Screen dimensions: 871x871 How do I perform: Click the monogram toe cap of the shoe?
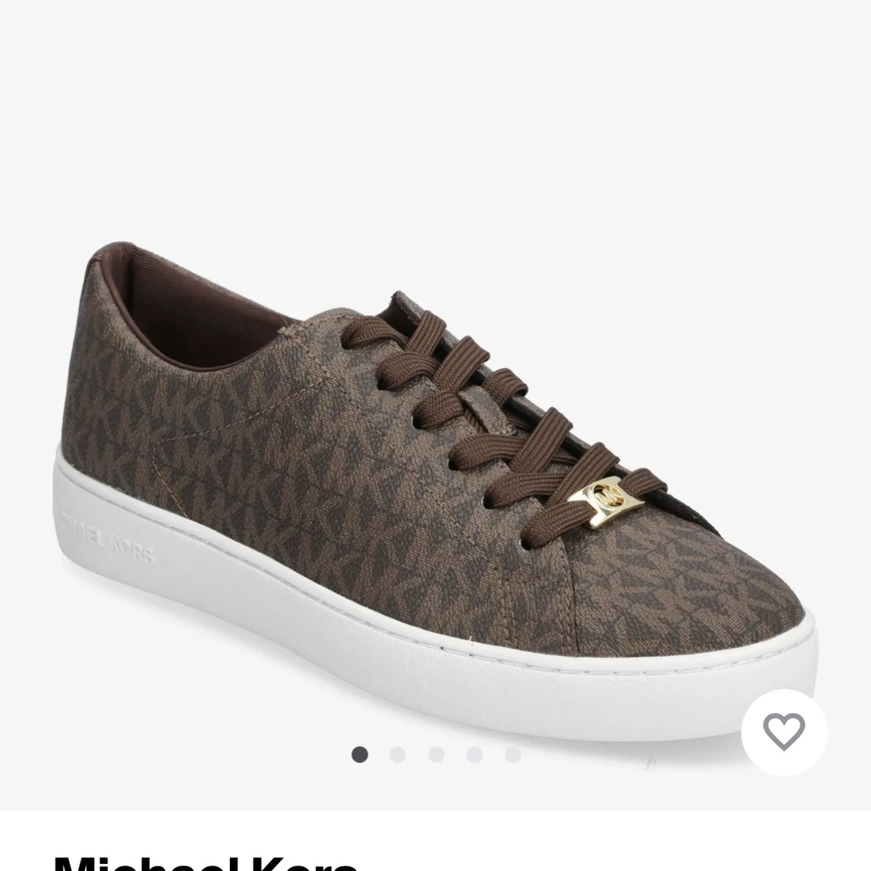683,595
